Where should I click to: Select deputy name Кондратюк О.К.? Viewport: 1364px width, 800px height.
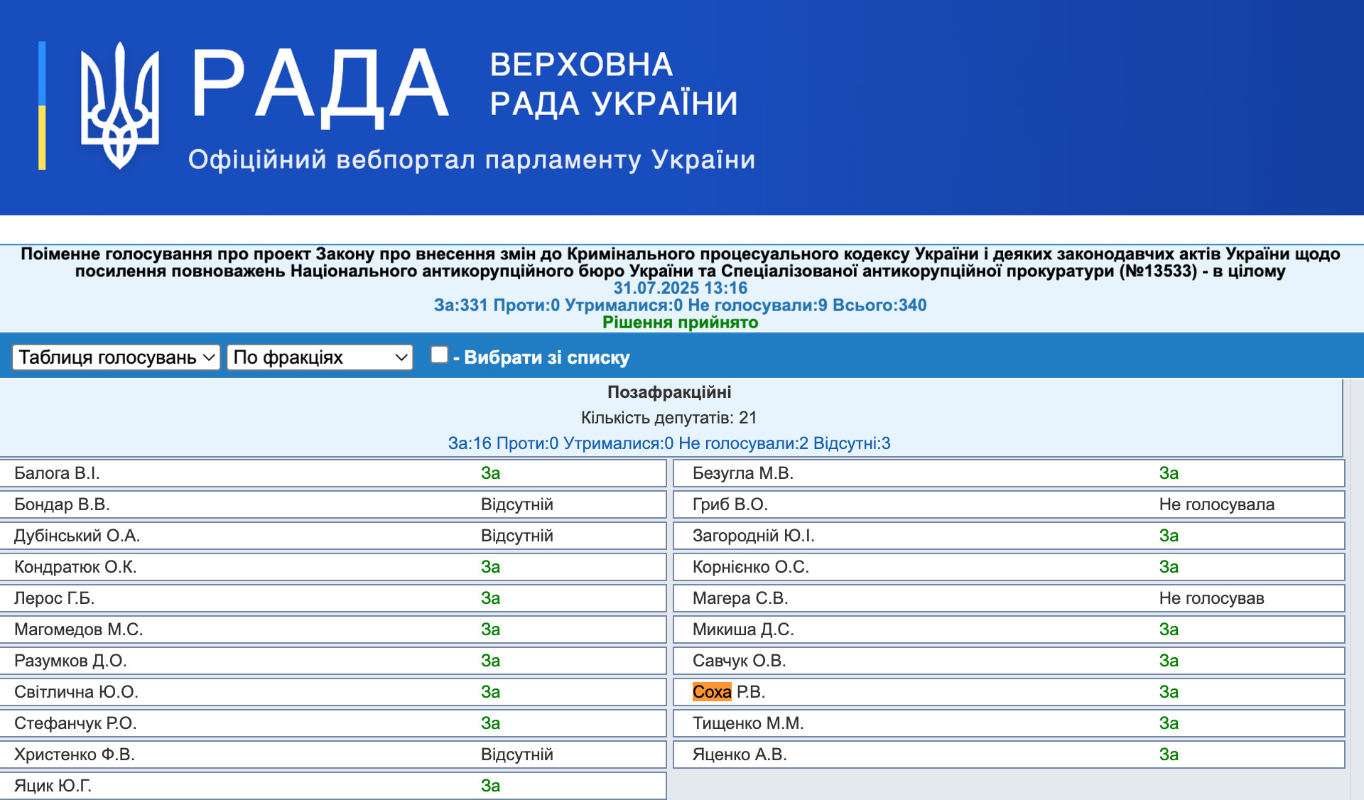(75, 567)
